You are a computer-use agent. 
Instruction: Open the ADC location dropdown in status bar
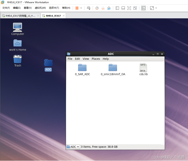[x=73, y=147]
